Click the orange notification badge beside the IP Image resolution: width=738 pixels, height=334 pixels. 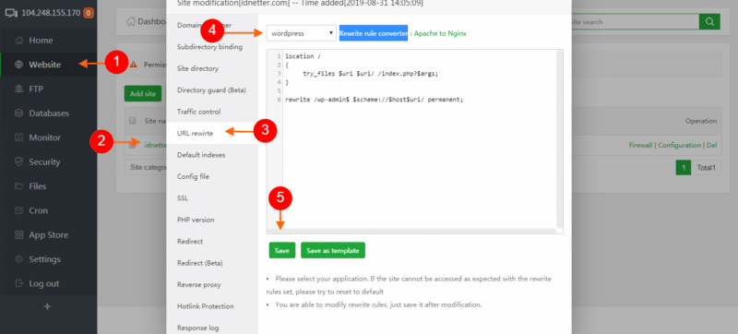(x=88, y=13)
